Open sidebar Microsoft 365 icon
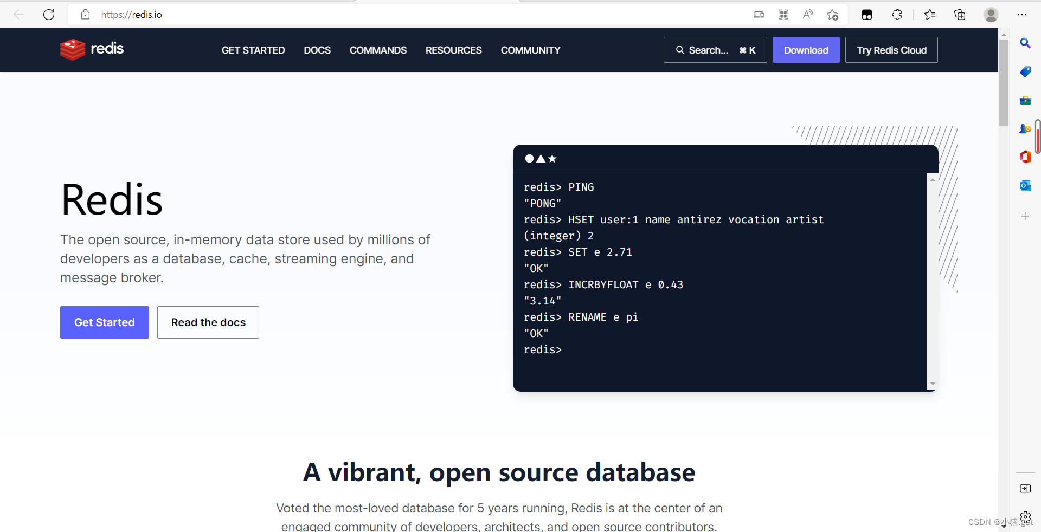This screenshot has width=1041, height=532. [x=1025, y=157]
